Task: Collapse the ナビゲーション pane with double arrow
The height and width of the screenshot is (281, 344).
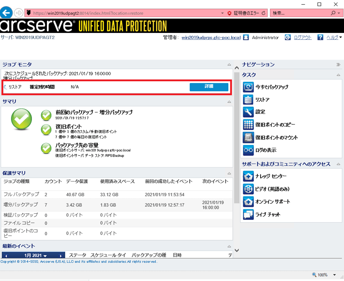Action: [x=338, y=64]
